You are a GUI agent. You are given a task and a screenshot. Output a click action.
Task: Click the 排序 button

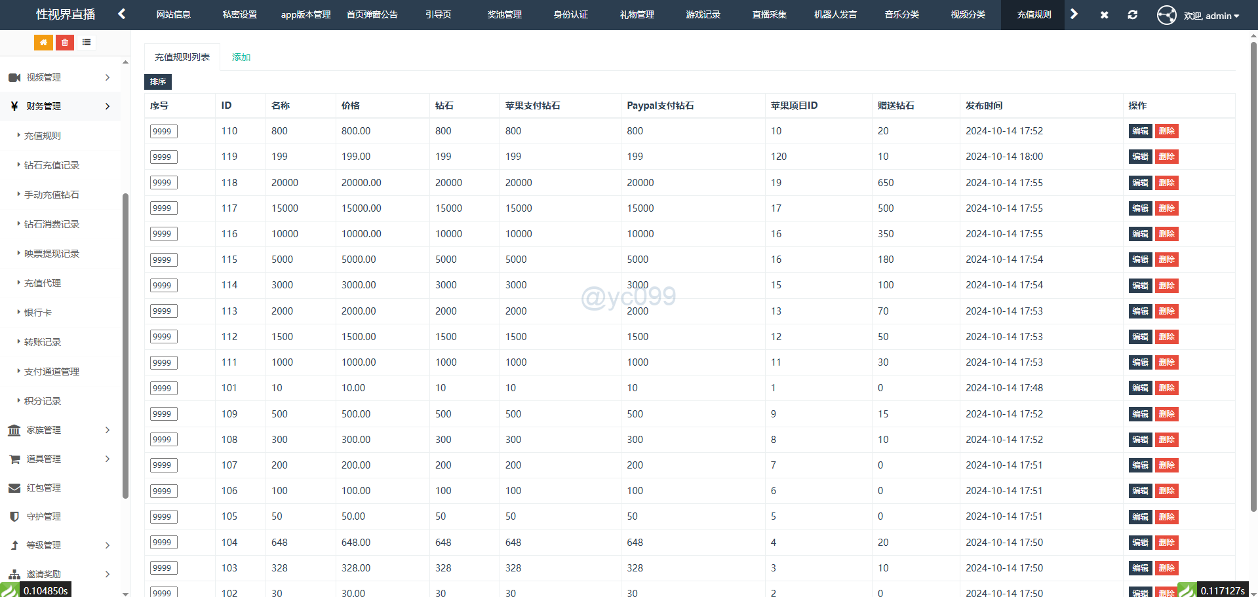(x=158, y=82)
